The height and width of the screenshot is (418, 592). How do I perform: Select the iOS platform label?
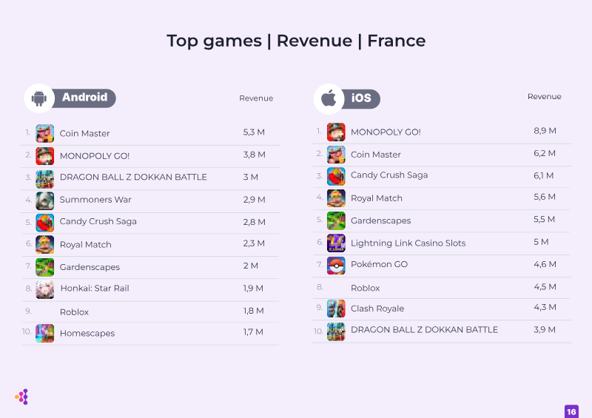pyautogui.click(x=361, y=98)
